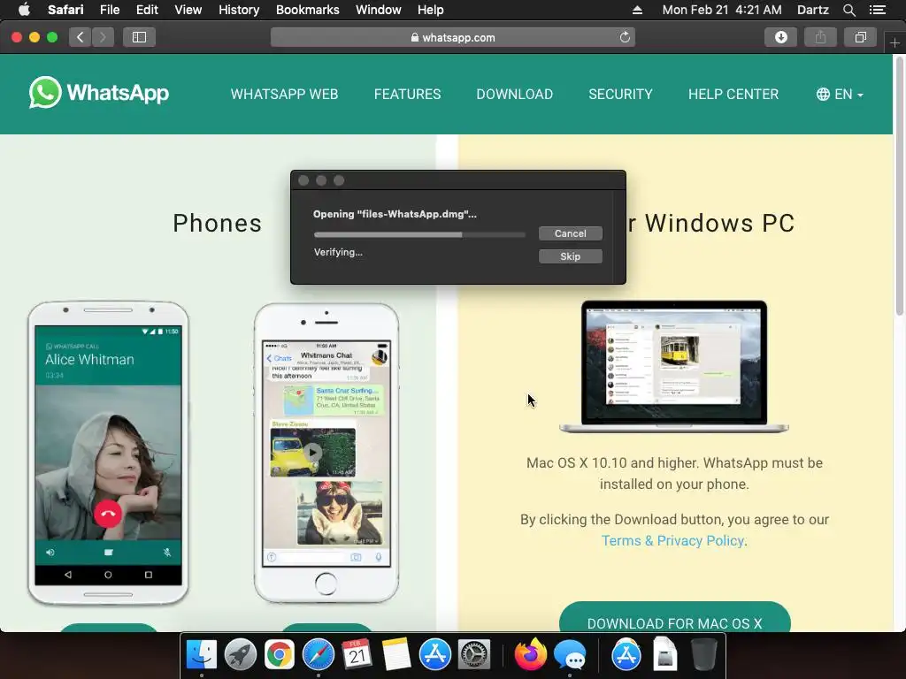Expand the EN language dropdown

[x=840, y=94]
